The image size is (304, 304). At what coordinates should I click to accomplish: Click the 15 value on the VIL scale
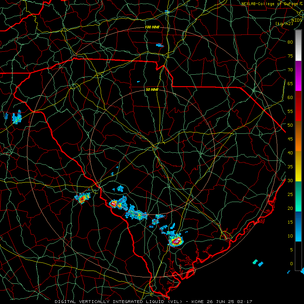[290, 222]
